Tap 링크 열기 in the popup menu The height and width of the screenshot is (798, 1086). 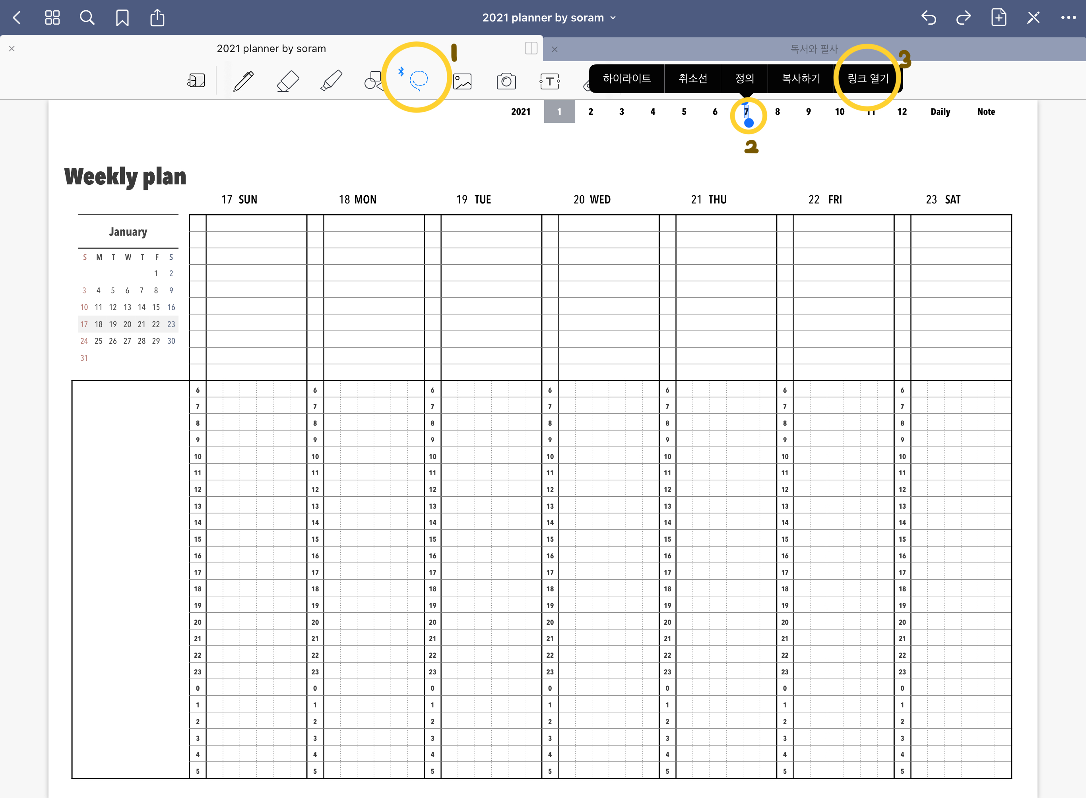pos(868,78)
